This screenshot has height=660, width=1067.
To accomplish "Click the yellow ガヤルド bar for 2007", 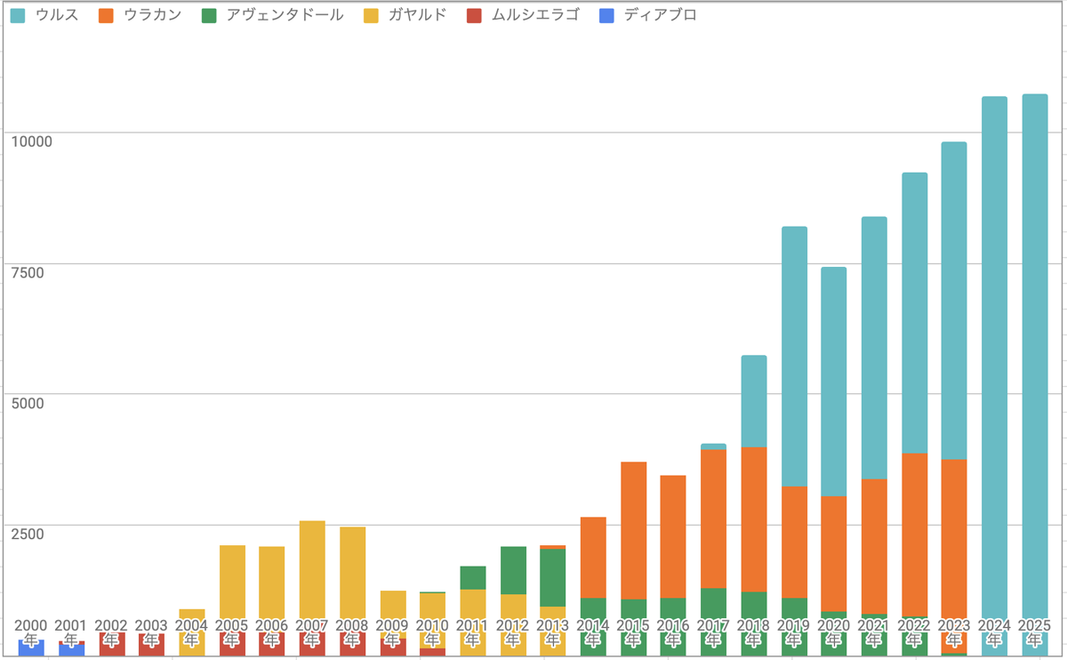I will (312, 574).
